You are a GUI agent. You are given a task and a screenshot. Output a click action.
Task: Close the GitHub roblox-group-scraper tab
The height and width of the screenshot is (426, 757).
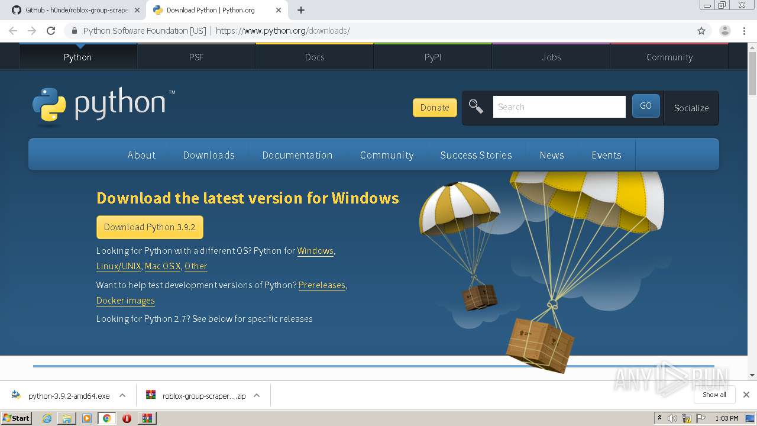coord(137,10)
